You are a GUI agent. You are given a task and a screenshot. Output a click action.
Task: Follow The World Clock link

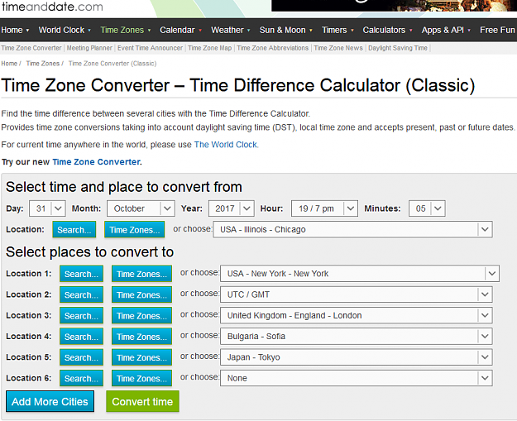(226, 145)
